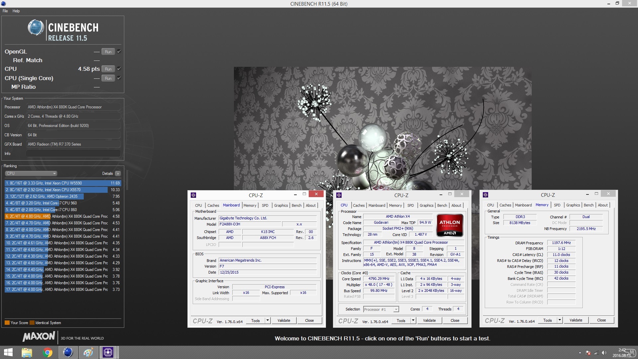Select ranking row Xeon CPU X5570
This screenshot has height=359, width=638.
pos(63,190)
